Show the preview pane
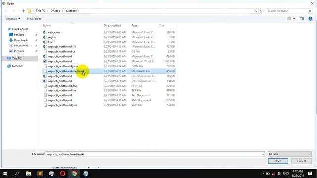Screen dimensions: 317x178 [302, 19]
